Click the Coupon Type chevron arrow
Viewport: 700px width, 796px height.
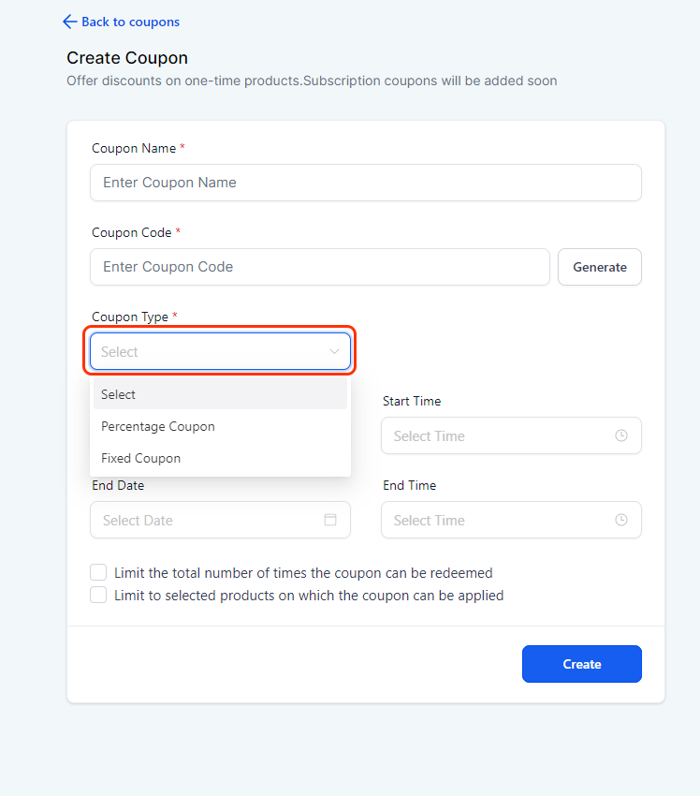point(334,351)
